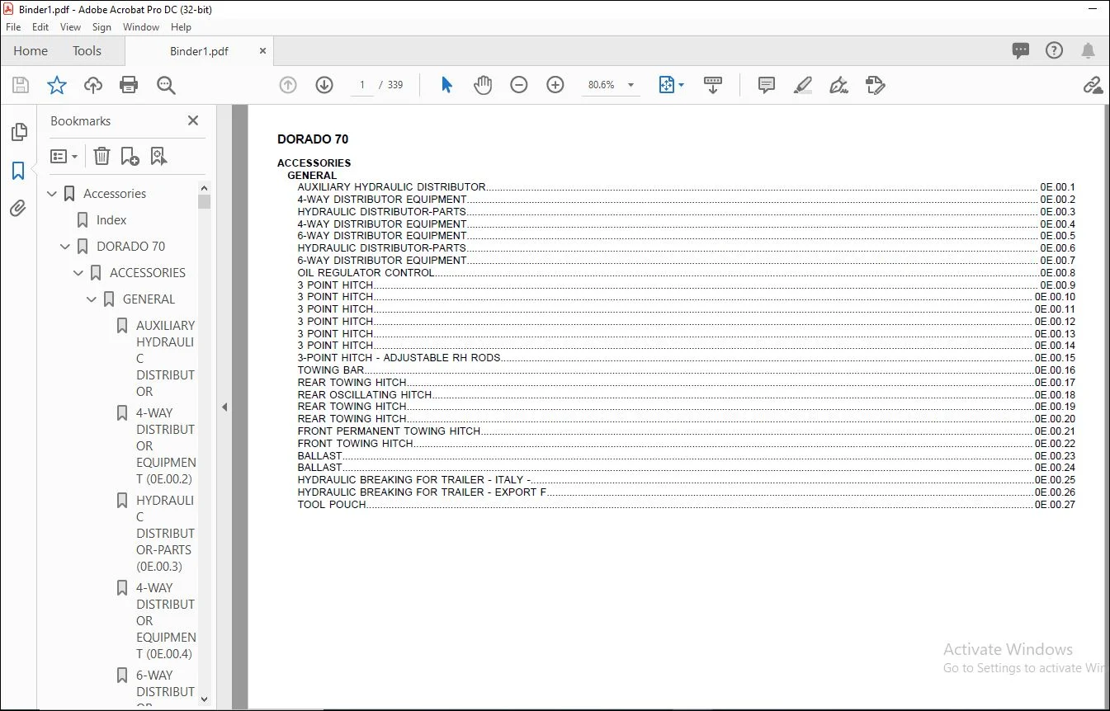Open the Window menu
1110x711 pixels.
(141, 27)
